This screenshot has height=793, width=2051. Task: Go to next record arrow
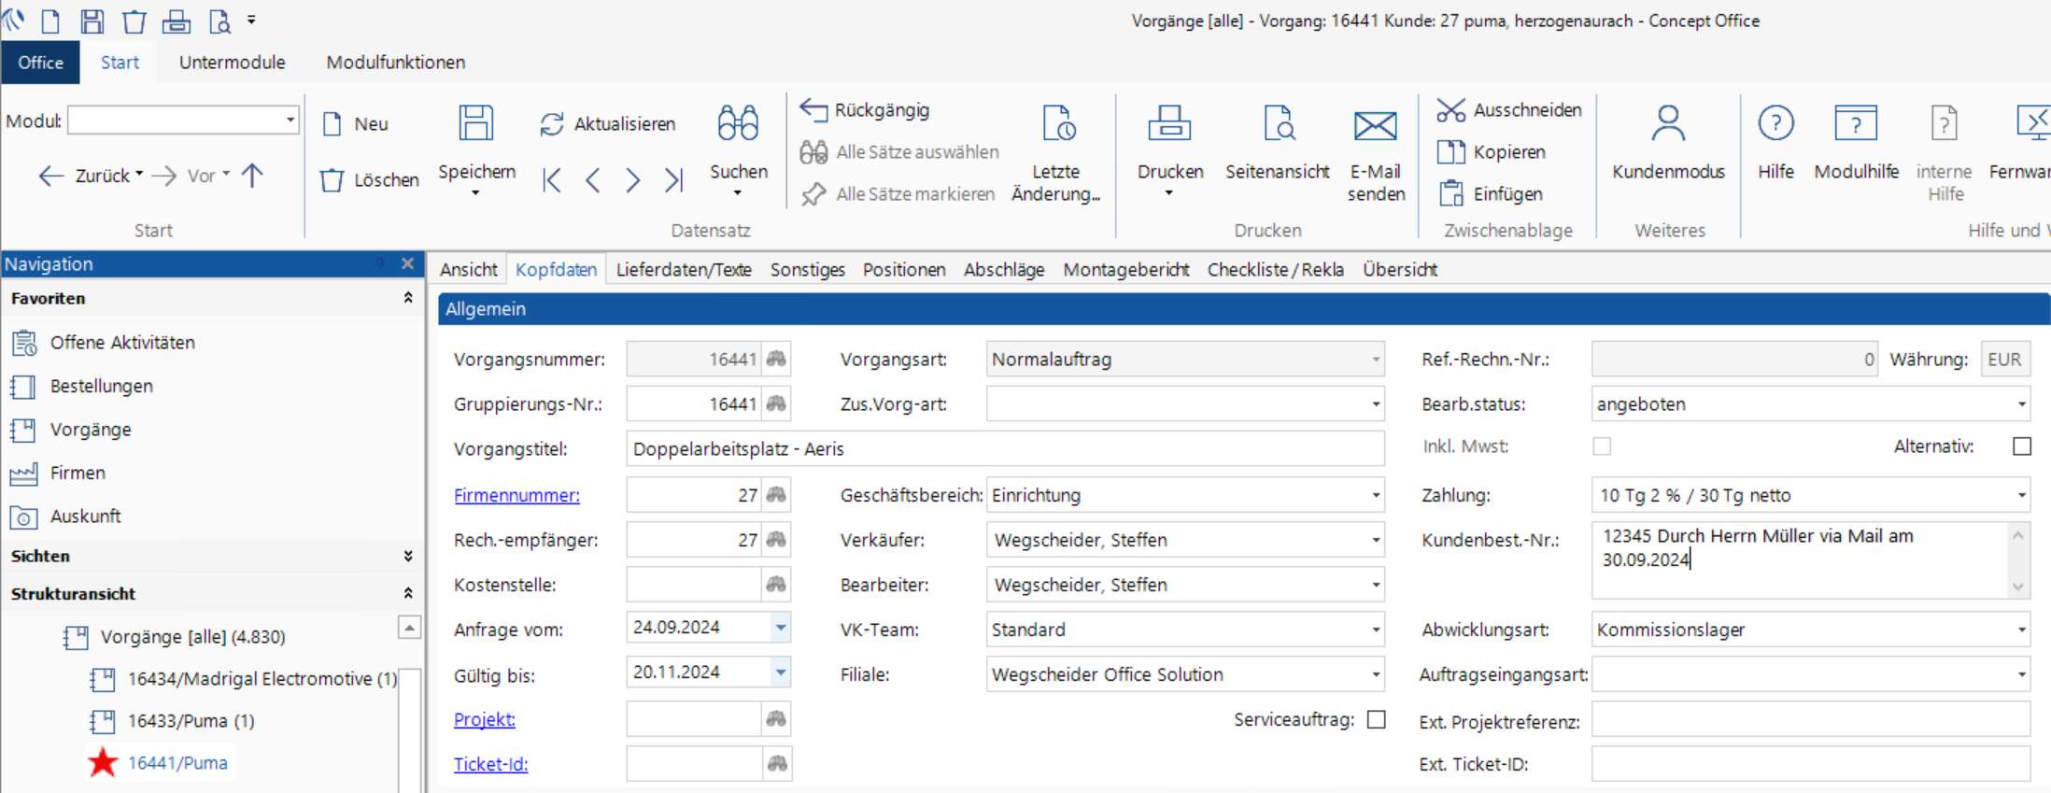632,180
